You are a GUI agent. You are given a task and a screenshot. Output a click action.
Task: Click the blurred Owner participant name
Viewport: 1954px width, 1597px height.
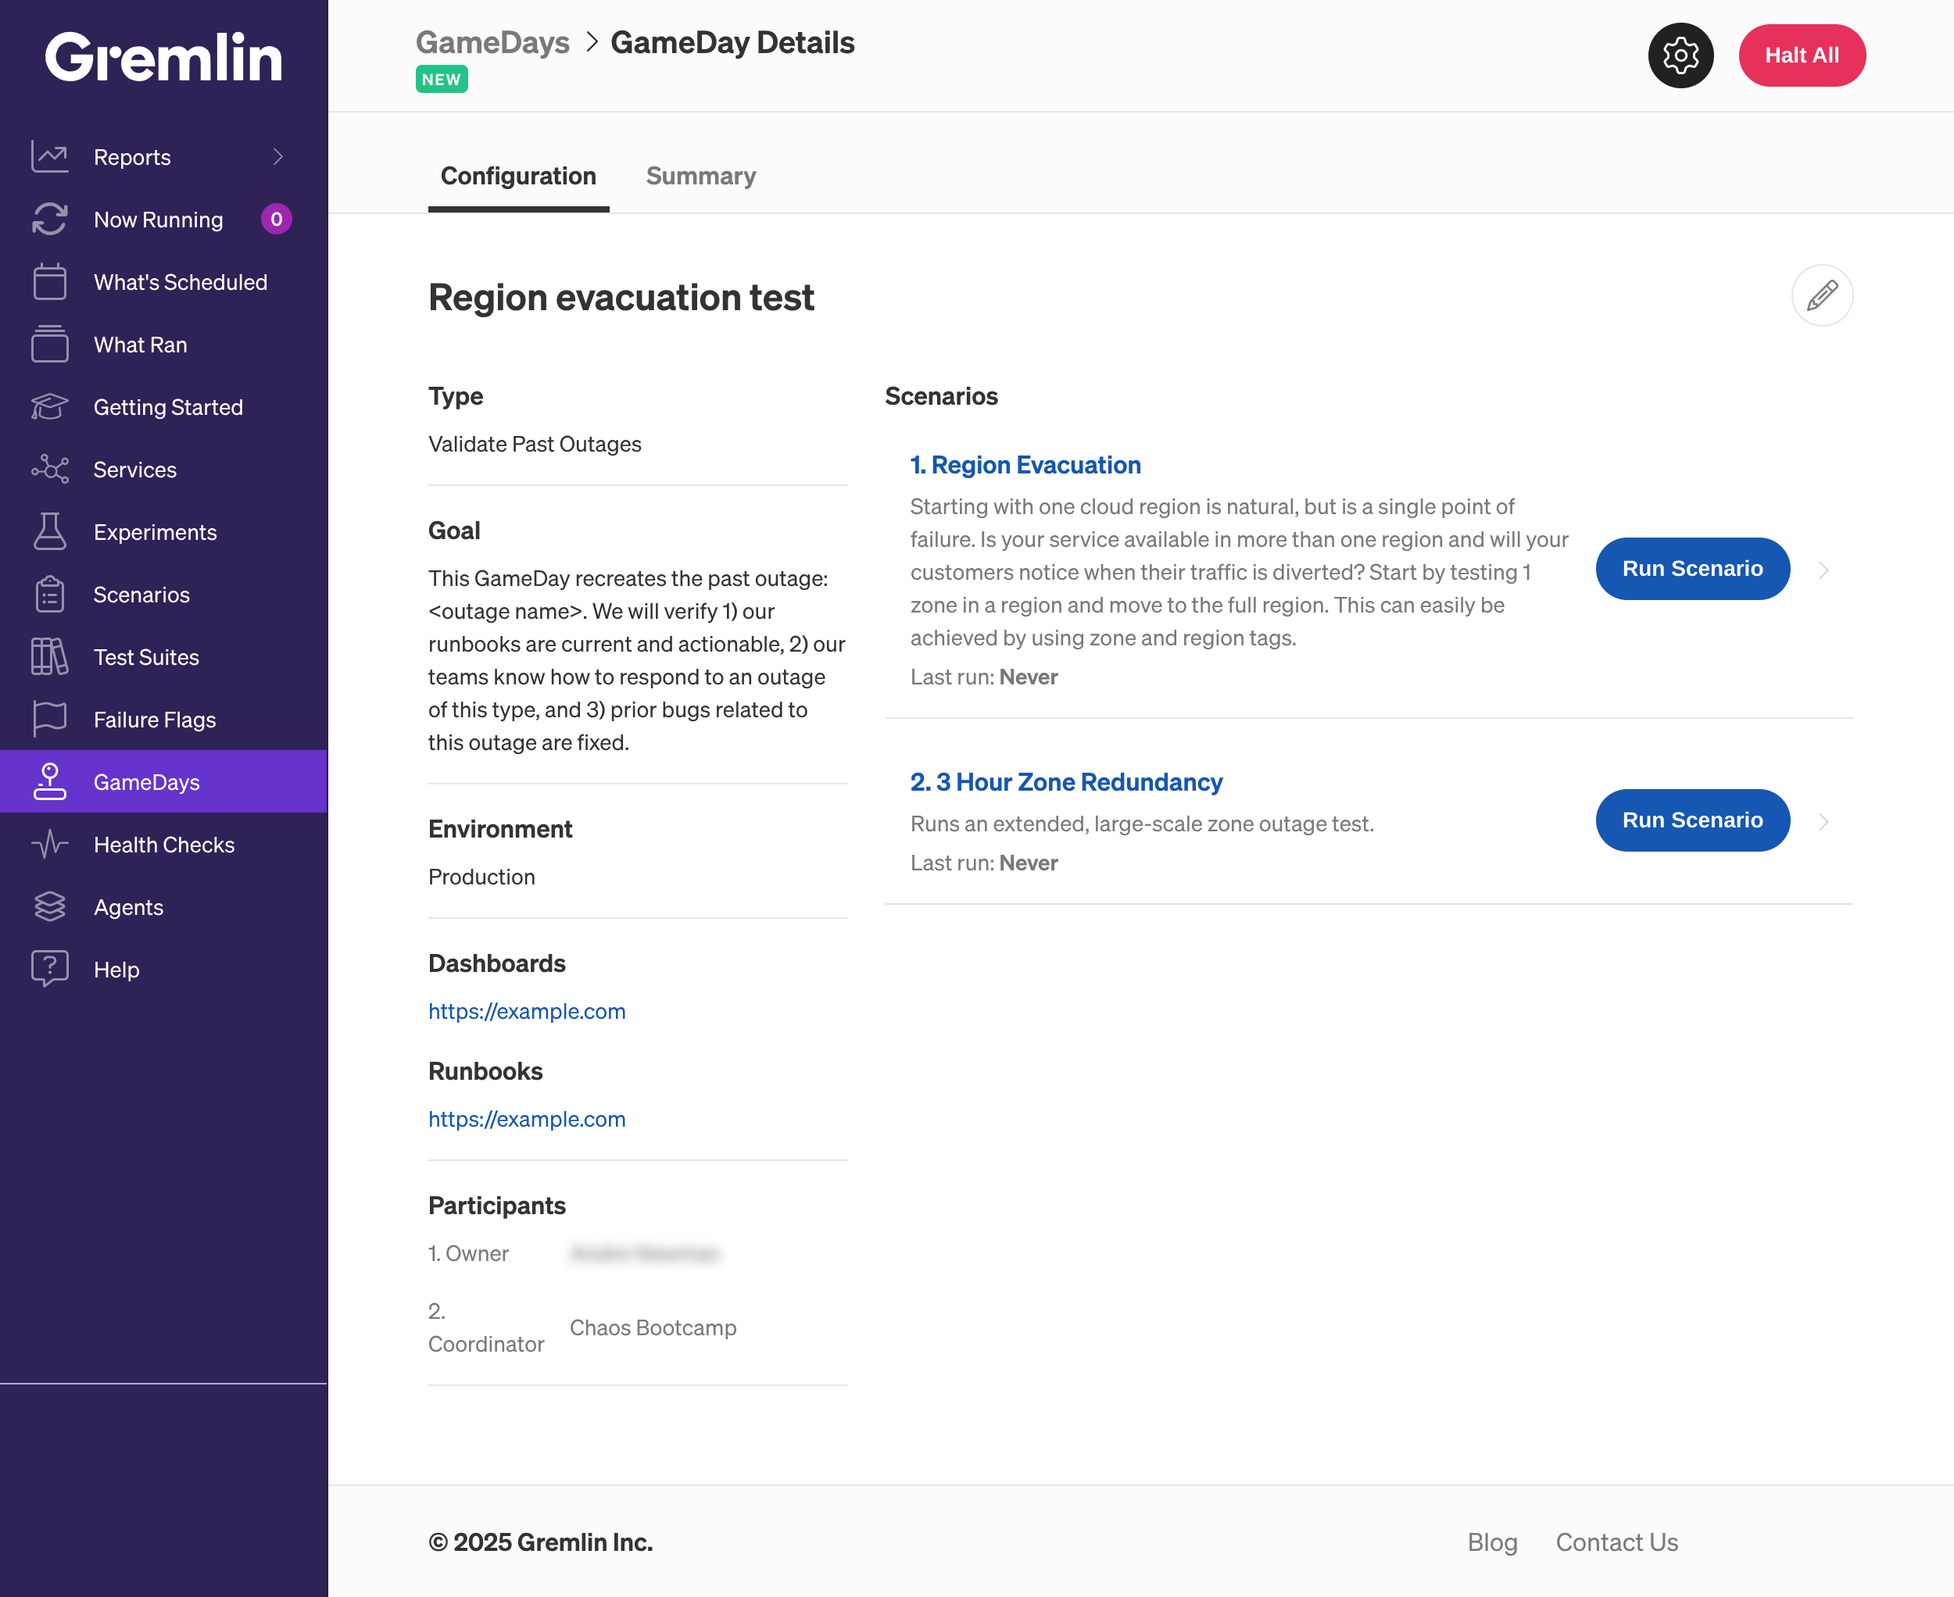(x=645, y=1253)
